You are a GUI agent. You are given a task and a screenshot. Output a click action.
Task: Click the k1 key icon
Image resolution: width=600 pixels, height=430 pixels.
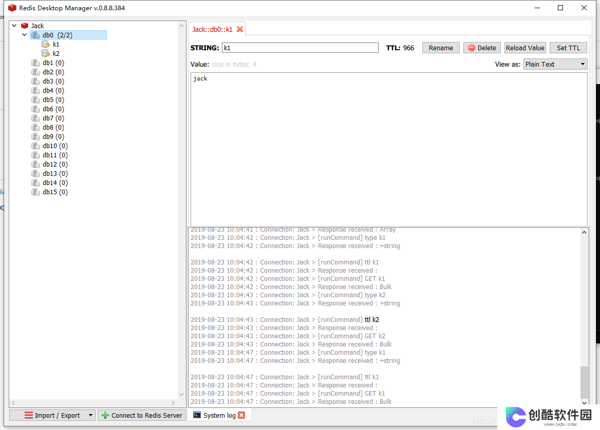click(x=46, y=44)
